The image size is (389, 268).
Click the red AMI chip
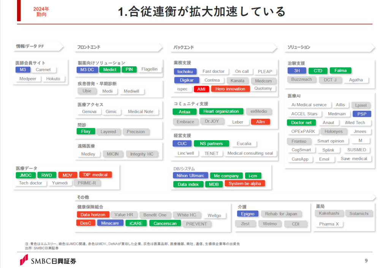(x=201, y=89)
